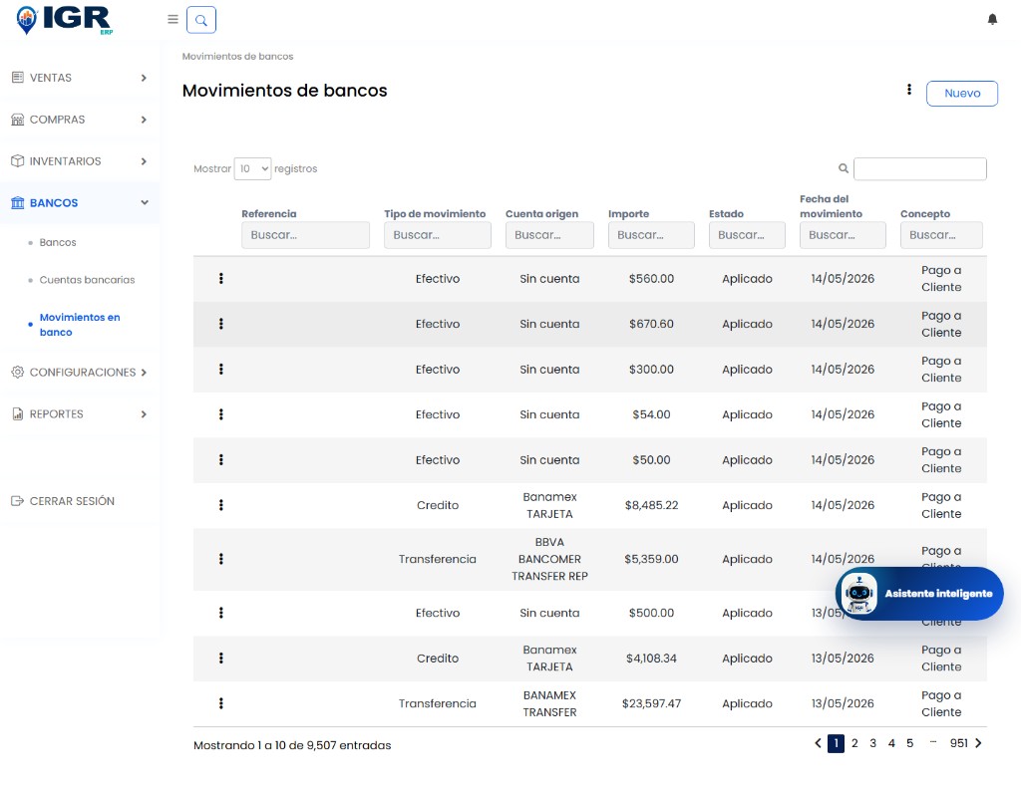Screen dimensions: 1021x794
Task: Sort by Estado column header
Action: tap(726, 213)
